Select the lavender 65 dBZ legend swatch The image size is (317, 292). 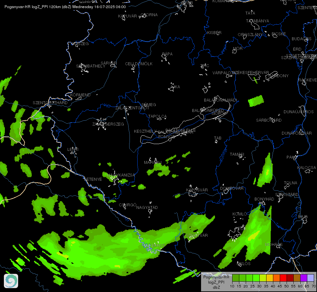[310, 278]
